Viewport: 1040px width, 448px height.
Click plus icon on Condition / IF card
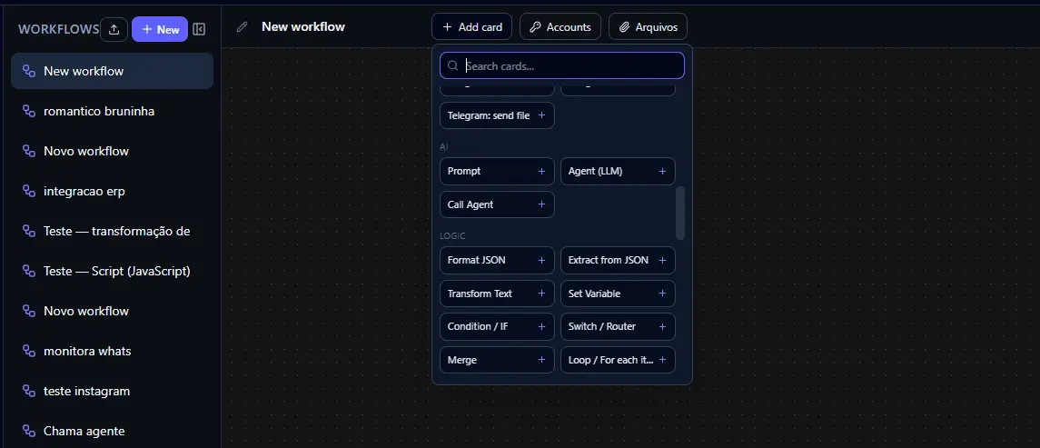click(x=541, y=326)
